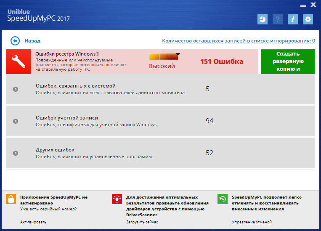321x231 pixels.
Task: Click the other errors count 52
Action: 210,153
